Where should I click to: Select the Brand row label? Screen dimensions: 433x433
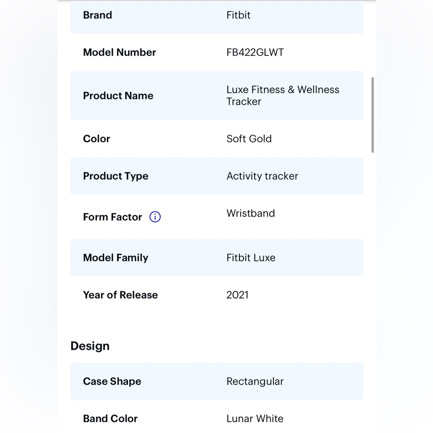tap(97, 15)
